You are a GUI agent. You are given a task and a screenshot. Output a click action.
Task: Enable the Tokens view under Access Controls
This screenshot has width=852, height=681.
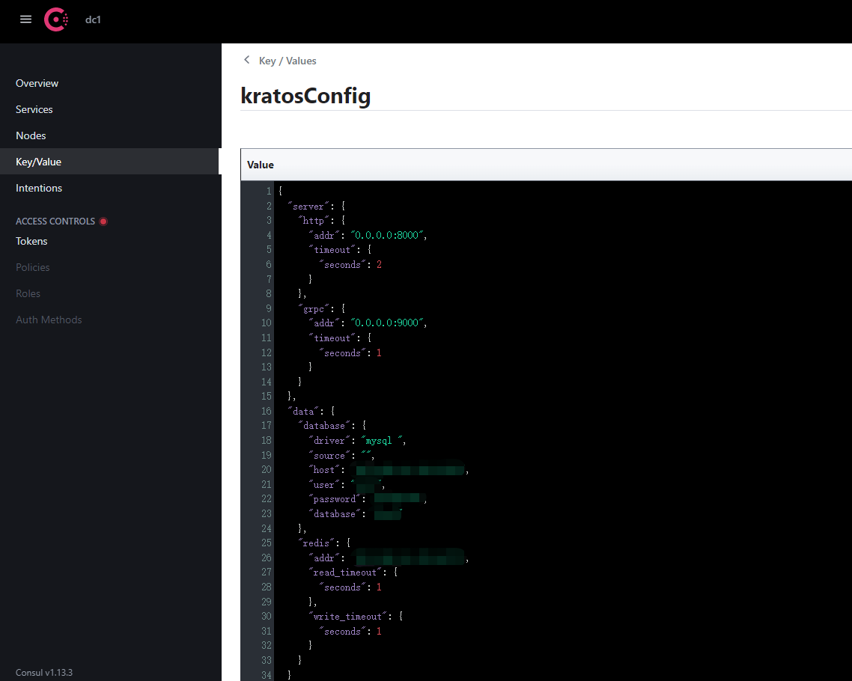(31, 241)
